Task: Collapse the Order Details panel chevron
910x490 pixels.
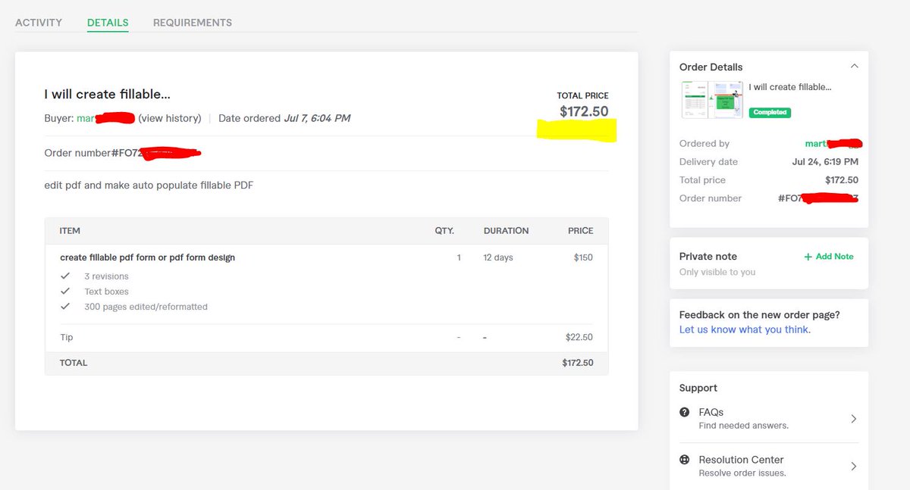Action: [854, 67]
